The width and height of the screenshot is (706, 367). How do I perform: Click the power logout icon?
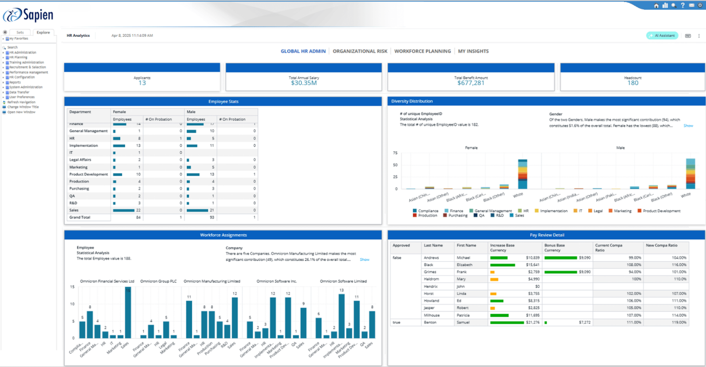pyautogui.click(x=700, y=5)
